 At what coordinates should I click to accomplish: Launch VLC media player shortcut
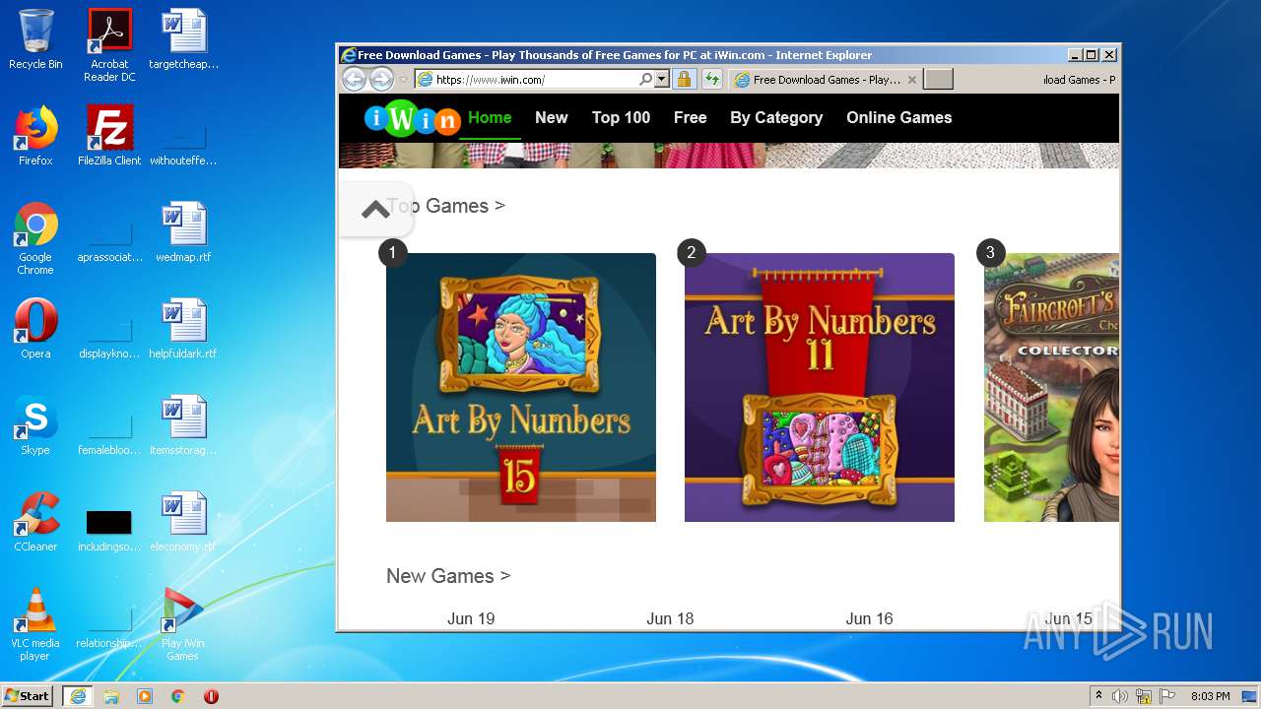point(35,623)
